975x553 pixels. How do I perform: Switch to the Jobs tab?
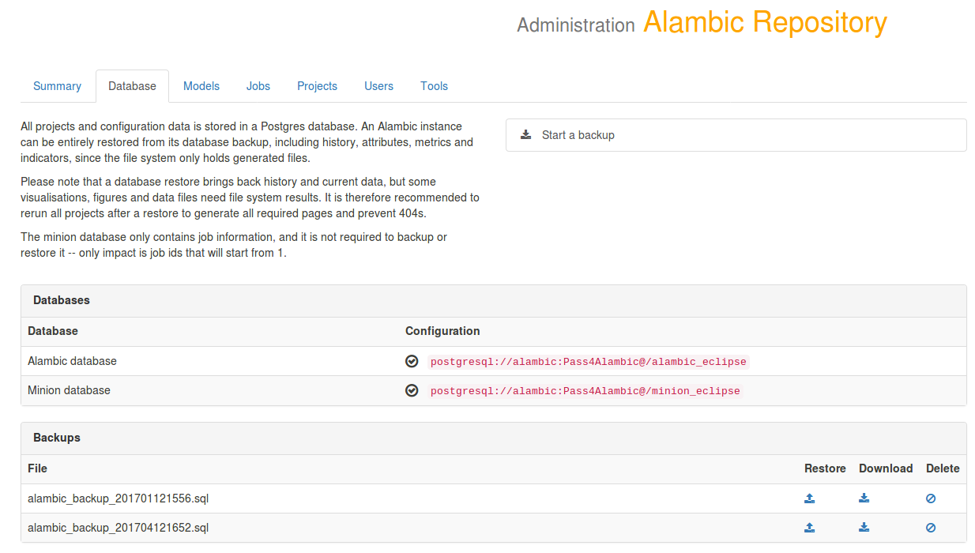(258, 85)
